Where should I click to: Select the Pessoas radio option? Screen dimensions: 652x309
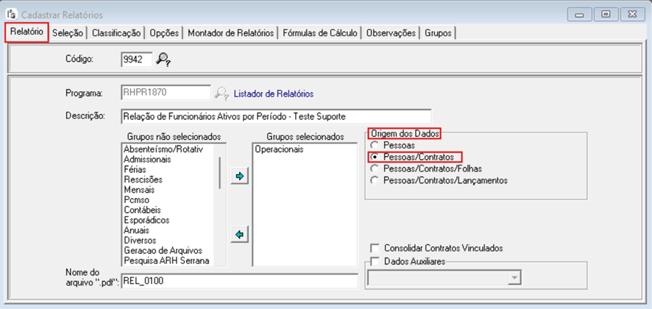pyautogui.click(x=375, y=146)
